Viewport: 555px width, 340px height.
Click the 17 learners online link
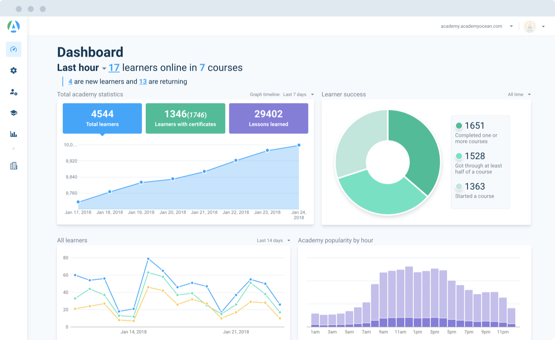(x=114, y=68)
